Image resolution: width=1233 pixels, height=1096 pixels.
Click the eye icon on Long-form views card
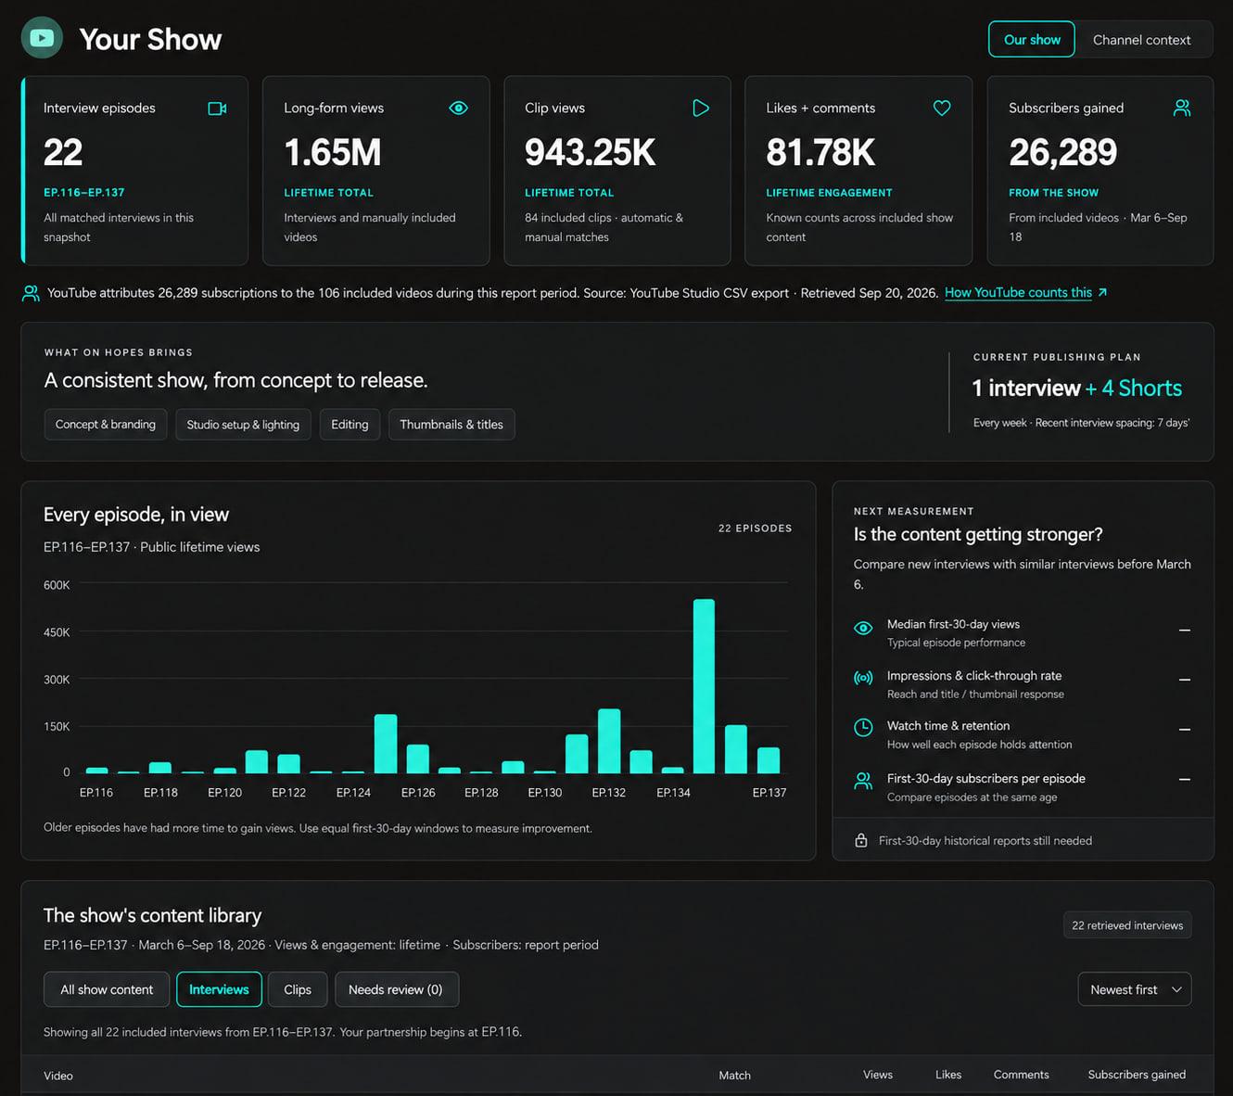coord(458,108)
